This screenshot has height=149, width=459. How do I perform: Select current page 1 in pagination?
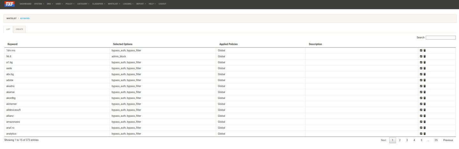pos(393,140)
